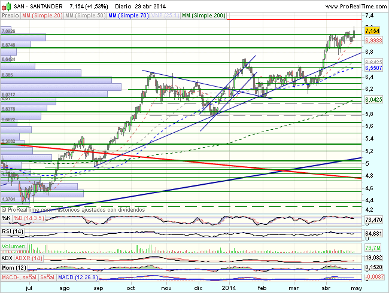This screenshot has height=293, width=389.
Task: Click the candlestick icon beside SAN title
Action: (x=6, y=7)
